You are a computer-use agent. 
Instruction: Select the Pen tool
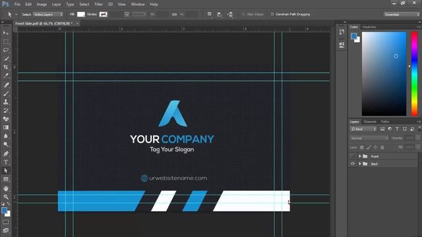coord(6,153)
